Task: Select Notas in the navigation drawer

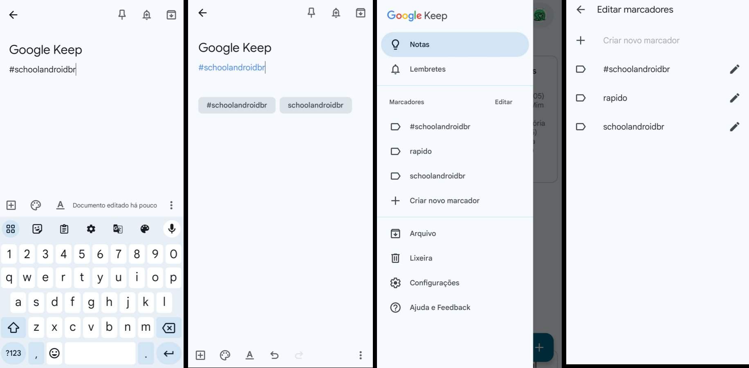Action: 455,45
